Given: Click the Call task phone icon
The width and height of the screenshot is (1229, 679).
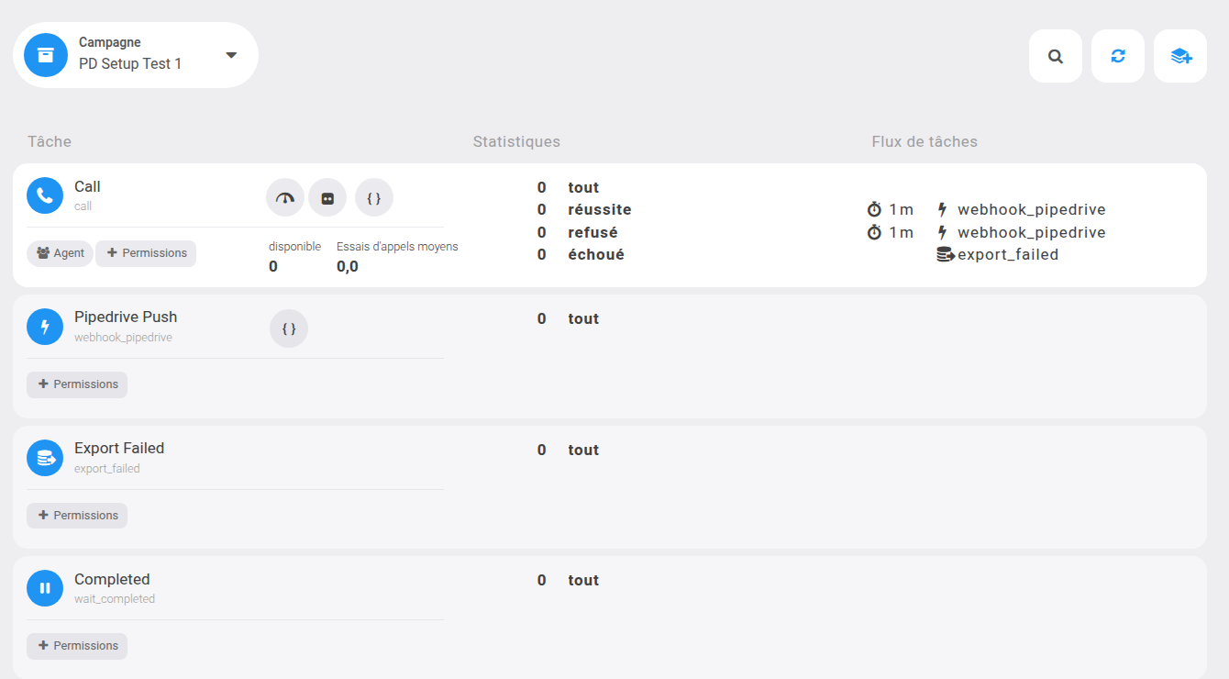Looking at the screenshot, I should click(x=45, y=195).
